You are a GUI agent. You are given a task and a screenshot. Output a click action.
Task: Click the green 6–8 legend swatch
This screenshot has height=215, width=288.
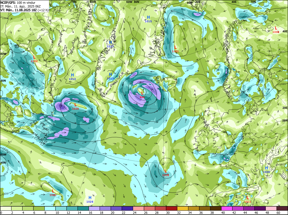[39, 208]
